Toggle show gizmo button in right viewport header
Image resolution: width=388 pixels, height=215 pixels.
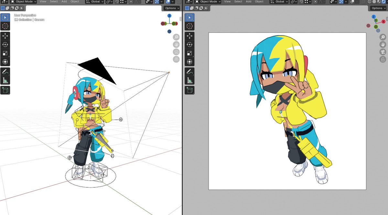click(341, 2)
